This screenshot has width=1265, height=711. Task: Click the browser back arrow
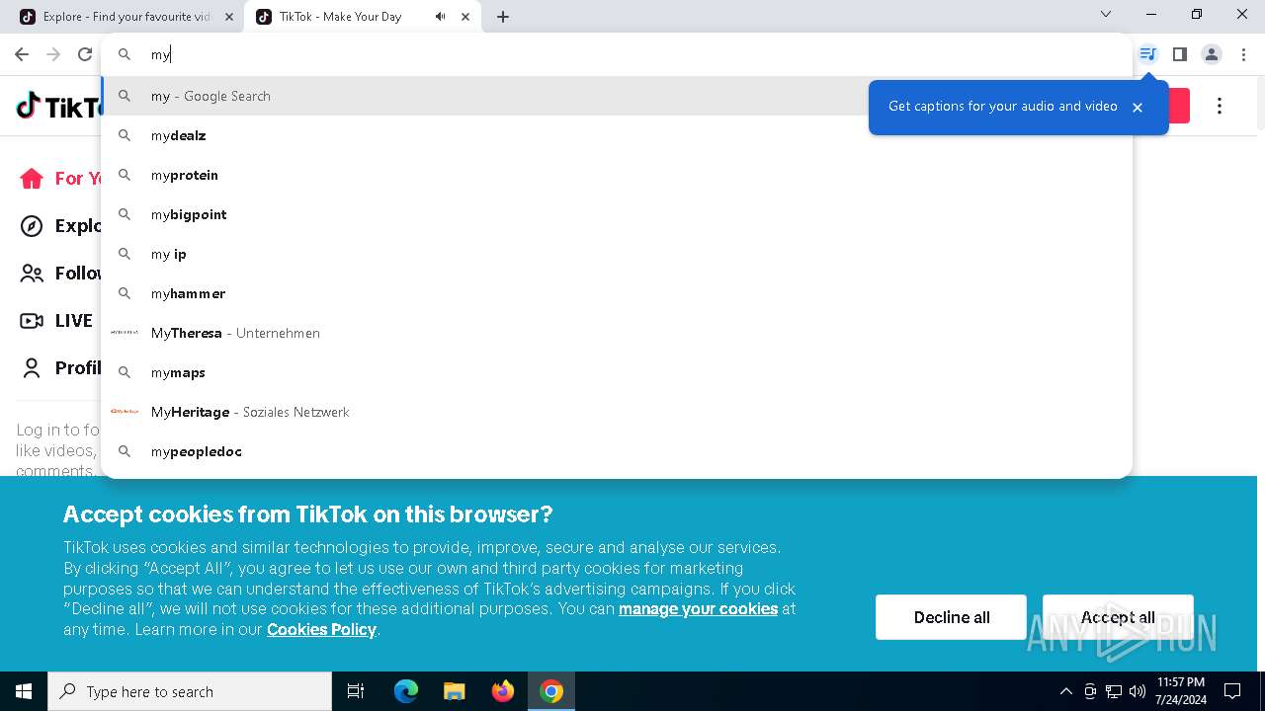[22, 54]
